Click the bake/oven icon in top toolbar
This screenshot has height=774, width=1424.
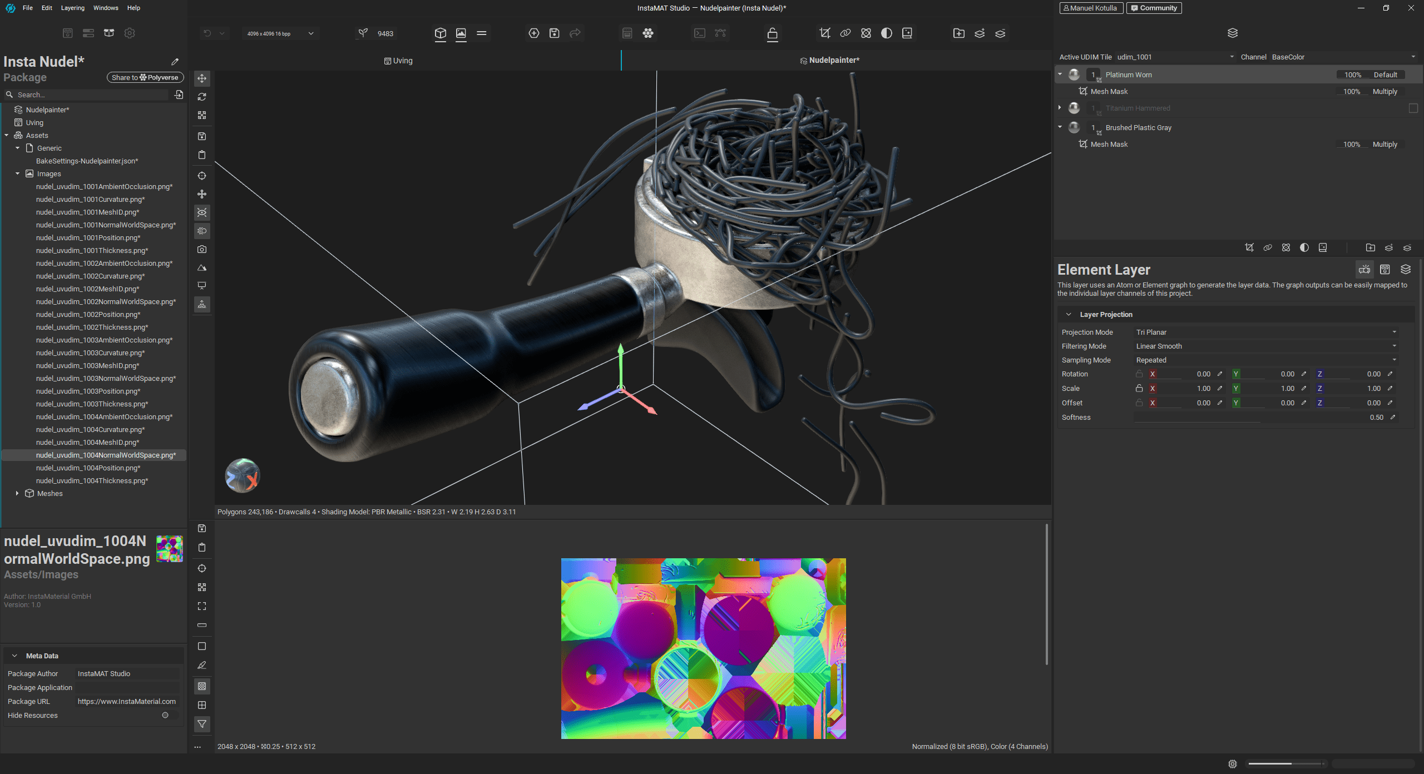(x=627, y=33)
